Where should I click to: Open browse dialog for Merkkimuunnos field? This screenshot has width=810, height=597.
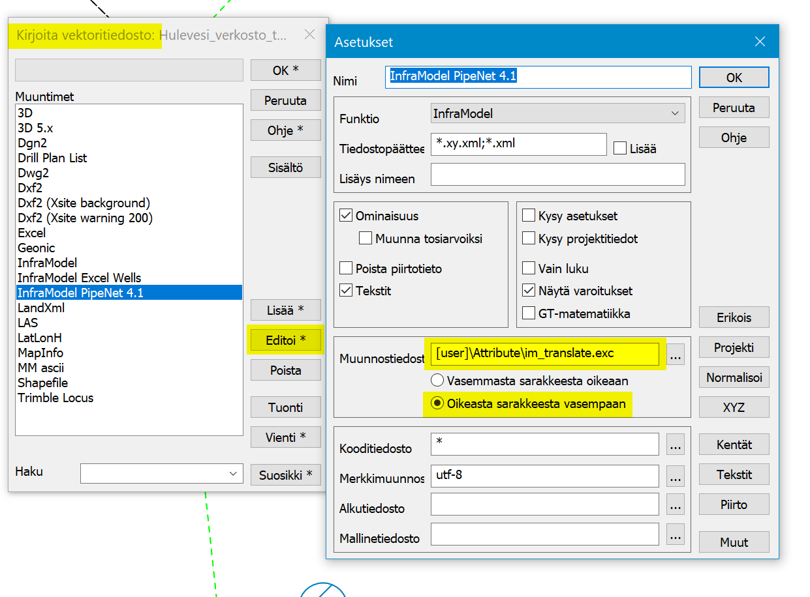(x=675, y=476)
